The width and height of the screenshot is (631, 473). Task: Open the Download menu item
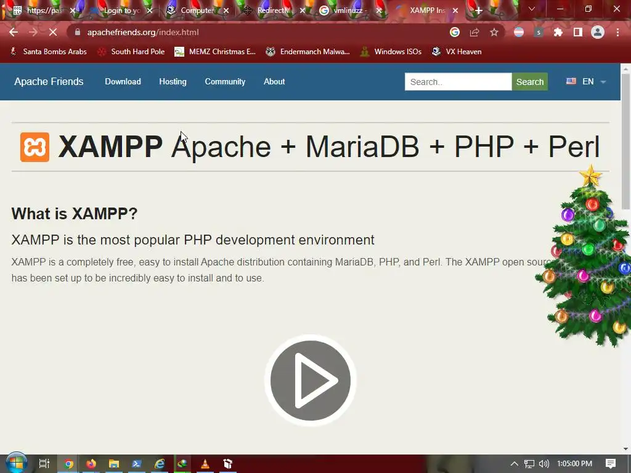coord(123,82)
